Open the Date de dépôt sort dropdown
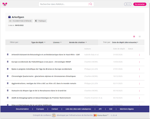The height and width of the screenshot is (119, 150). [125, 42]
